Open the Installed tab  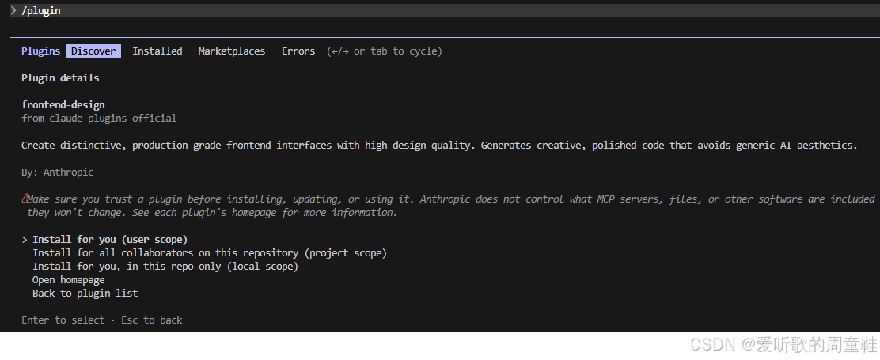157,51
